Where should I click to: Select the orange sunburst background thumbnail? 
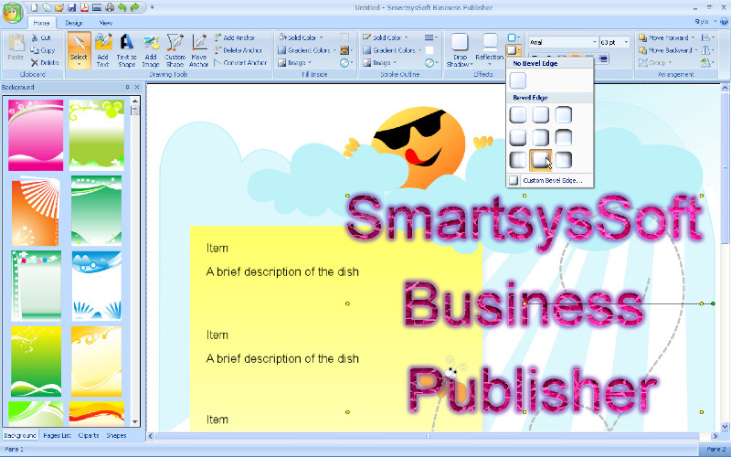[36, 211]
